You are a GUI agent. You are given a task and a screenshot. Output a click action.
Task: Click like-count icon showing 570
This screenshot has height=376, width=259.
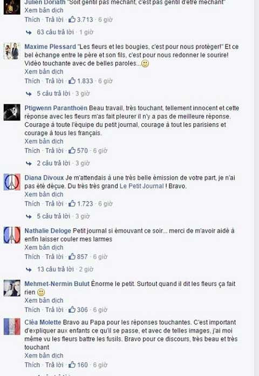(72, 150)
